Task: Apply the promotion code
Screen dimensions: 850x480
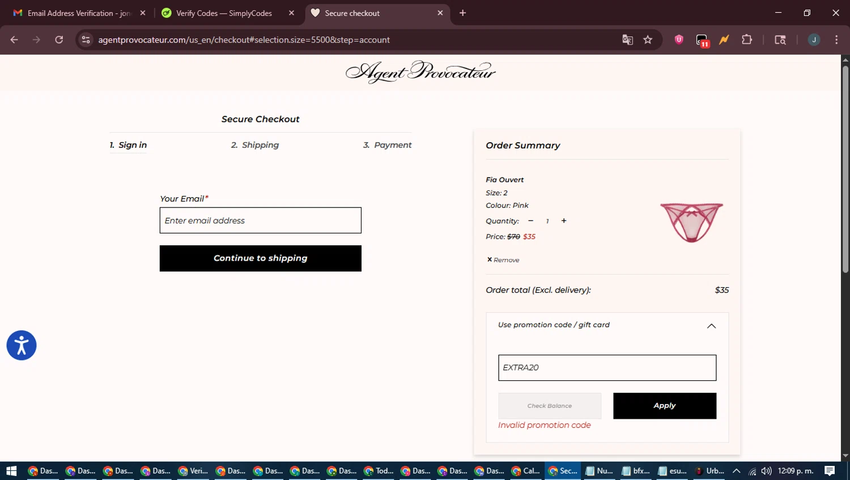Action: pyautogui.click(x=665, y=406)
